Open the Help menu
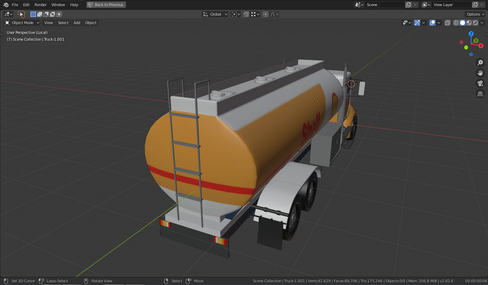 [x=74, y=5]
